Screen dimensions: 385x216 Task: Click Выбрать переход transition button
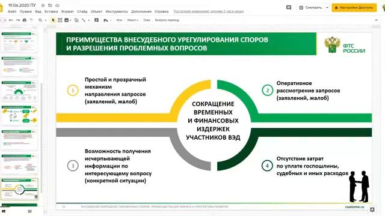[167, 20]
